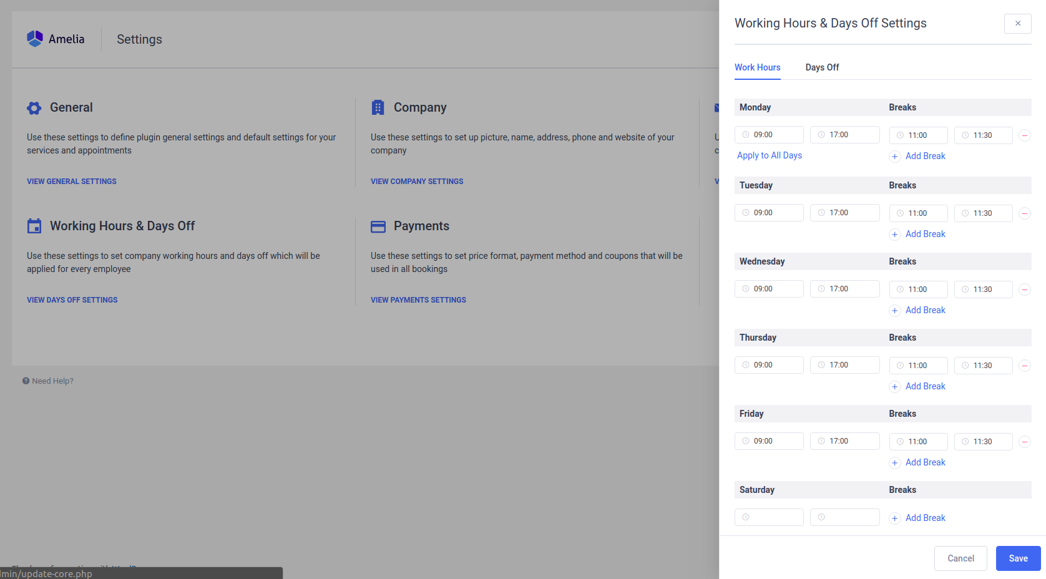The width and height of the screenshot is (1046, 579).
Task: Click the Amelia plugin logo icon
Action: [35, 38]
